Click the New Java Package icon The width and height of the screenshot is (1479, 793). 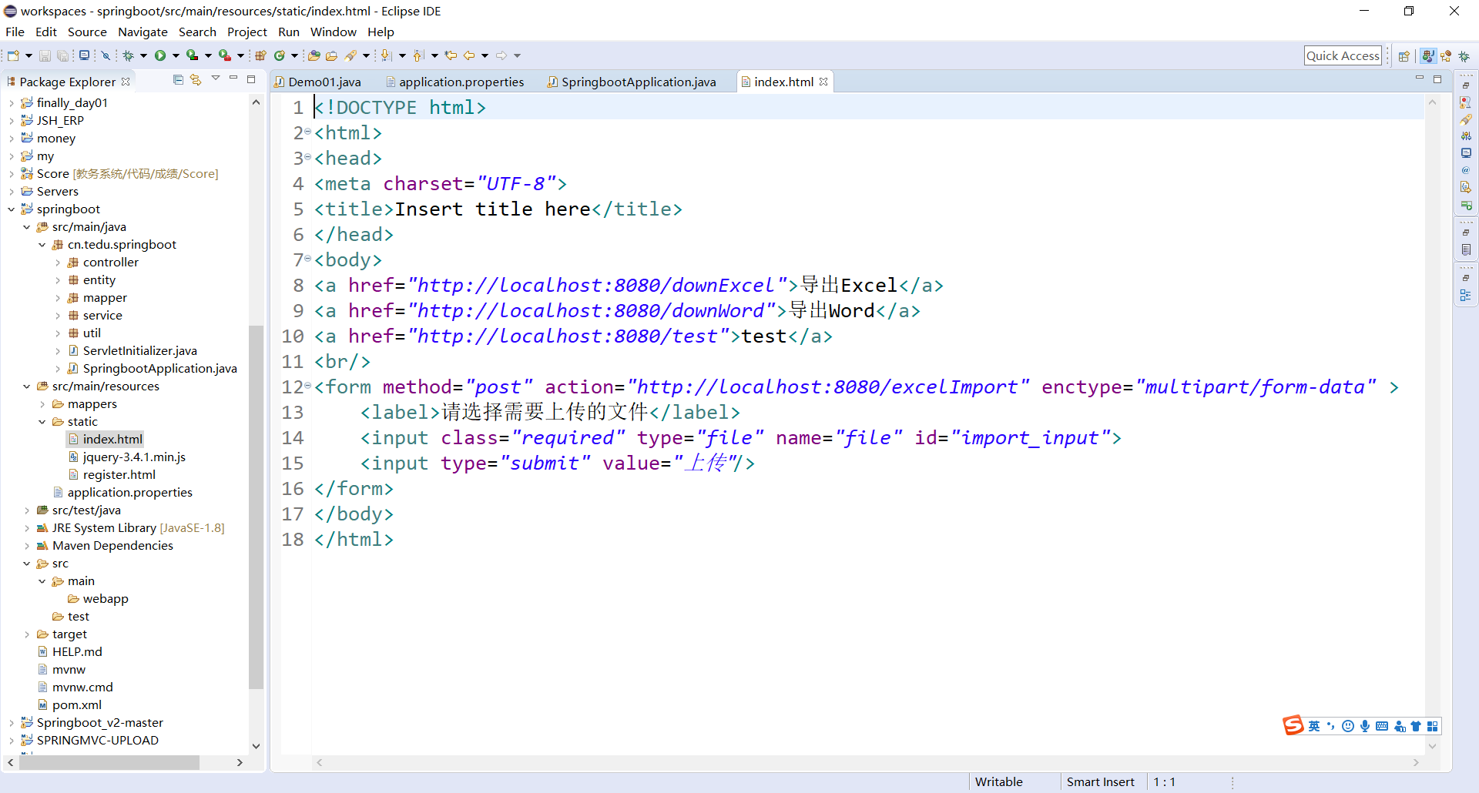point(260,55)
